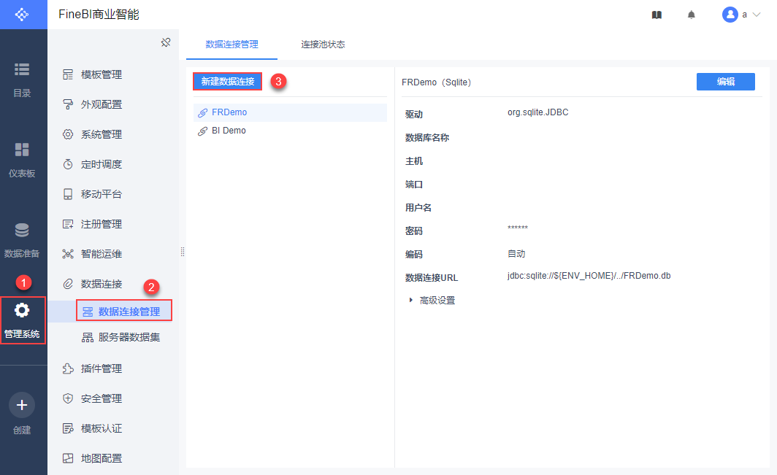Expand the user account dropdown arrow

point(757,15)
